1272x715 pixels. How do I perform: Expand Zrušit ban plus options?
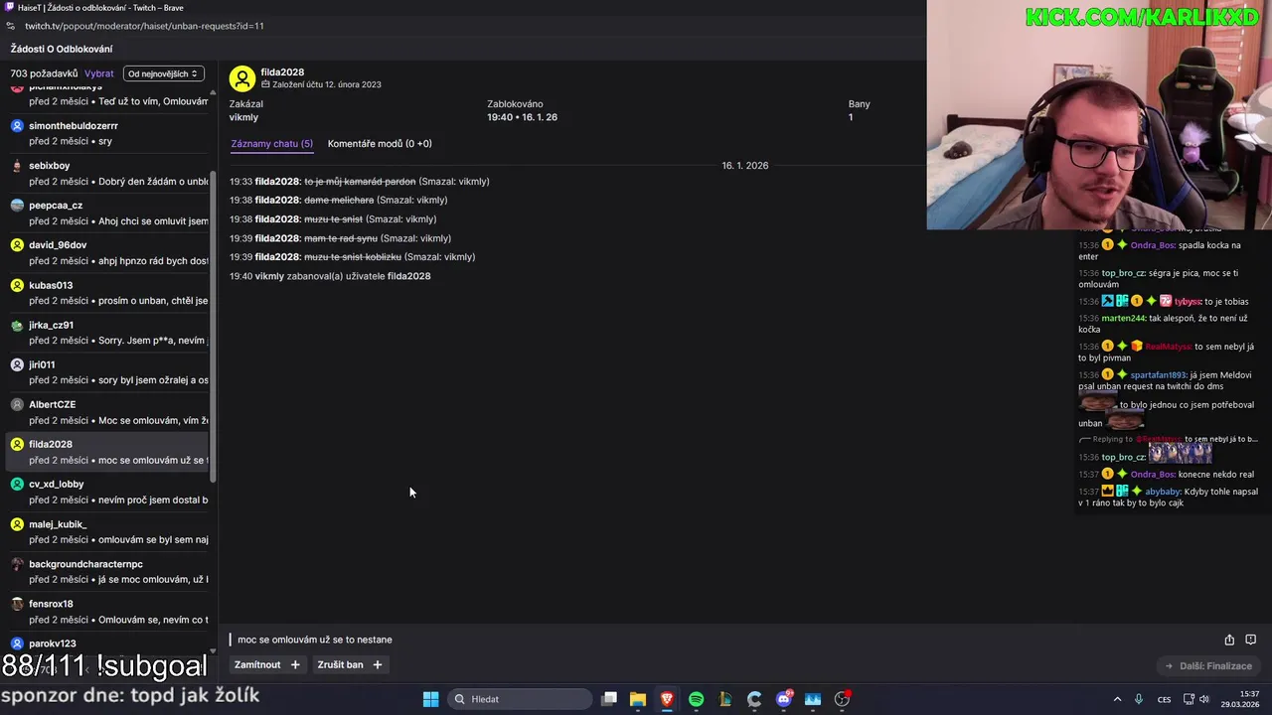pyautogui.click(x=378, y=664)
